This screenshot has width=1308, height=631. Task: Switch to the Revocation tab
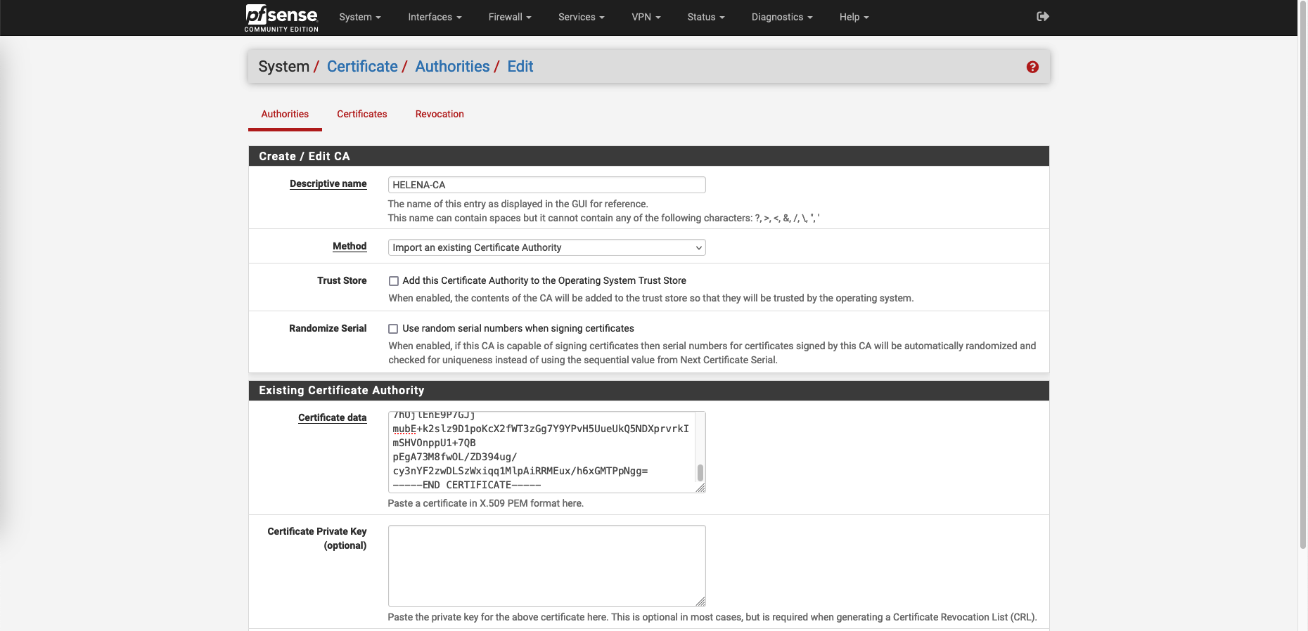coord(440,114)
